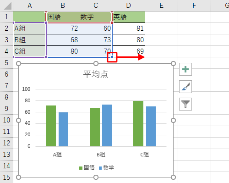The height and width of the screenshot is (183, 229).
Task: Select row 10 header
Action: 6,120
